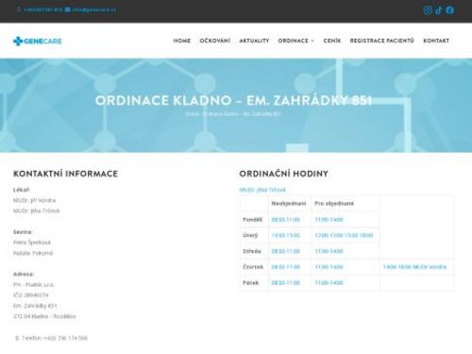Screen dimensions: 472x354
Task: Click 272 04 Kladno - Rozdělov line
Action: pyautogui.click(x=44, y=316)
